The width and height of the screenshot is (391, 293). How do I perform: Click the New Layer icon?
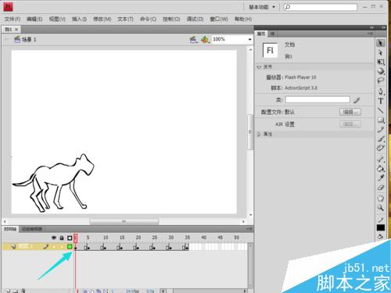coord(8,291)
